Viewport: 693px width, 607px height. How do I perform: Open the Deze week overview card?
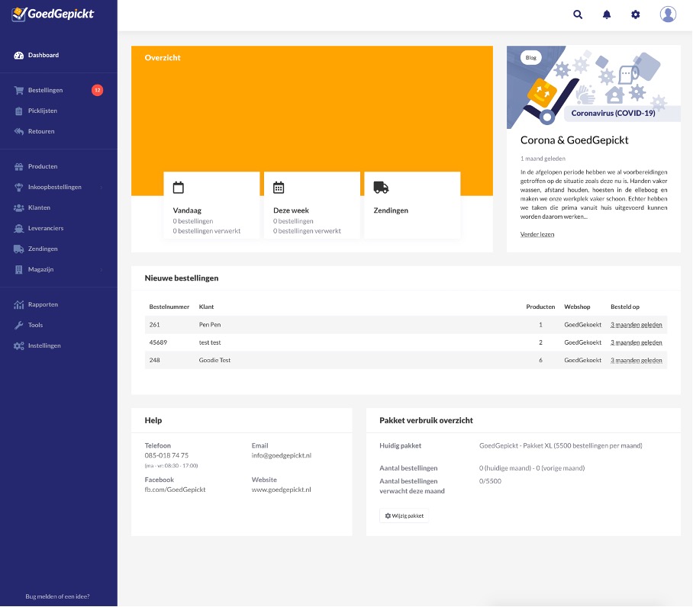tap(312, 205)
